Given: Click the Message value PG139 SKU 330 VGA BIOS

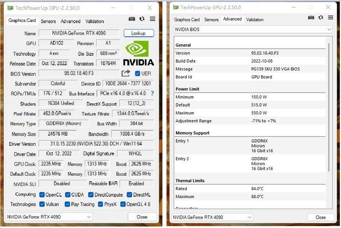Looking at the screenshot, I should 275,69.
